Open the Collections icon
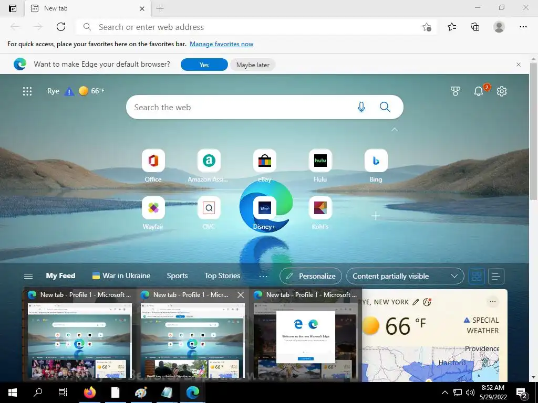 475,27
